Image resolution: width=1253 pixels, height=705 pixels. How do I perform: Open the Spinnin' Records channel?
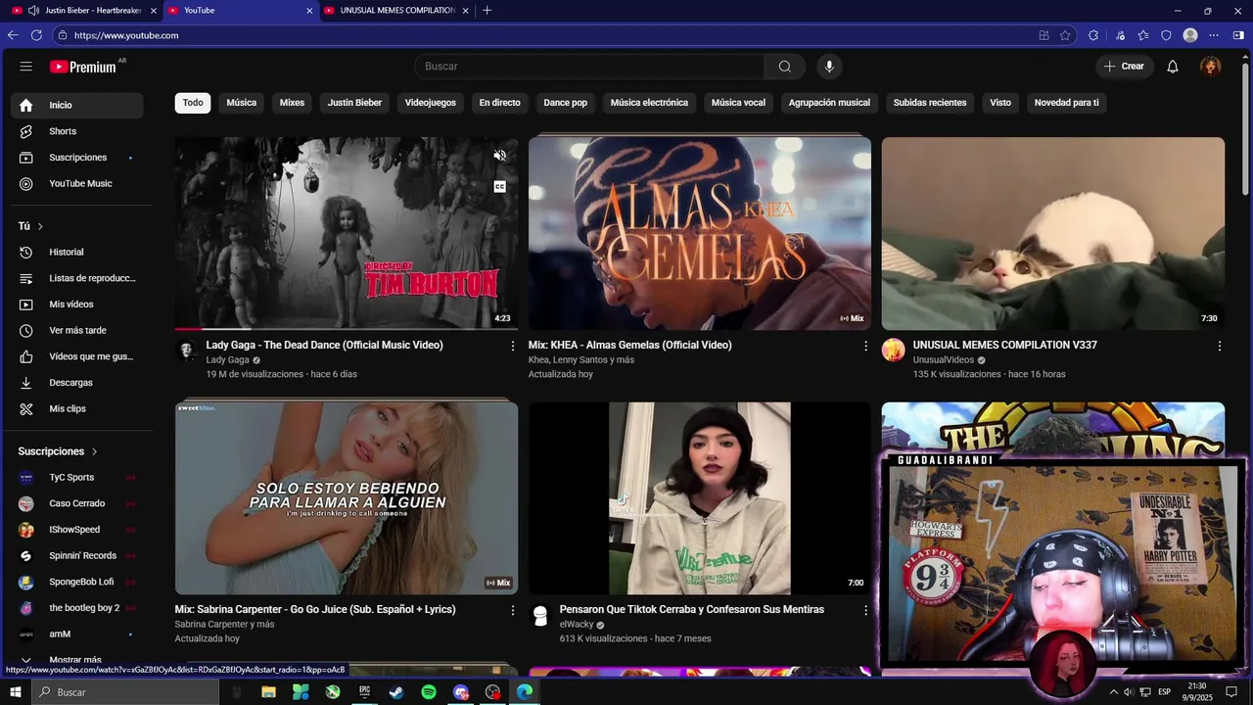point(77,556)
